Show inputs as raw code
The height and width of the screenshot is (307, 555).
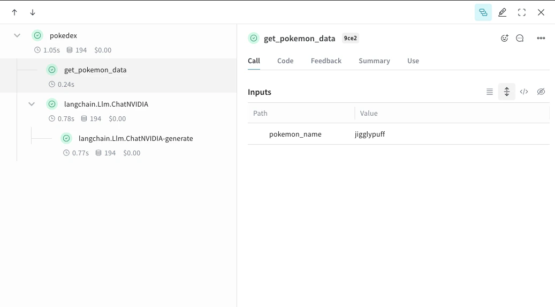click(x=524, y=92)
